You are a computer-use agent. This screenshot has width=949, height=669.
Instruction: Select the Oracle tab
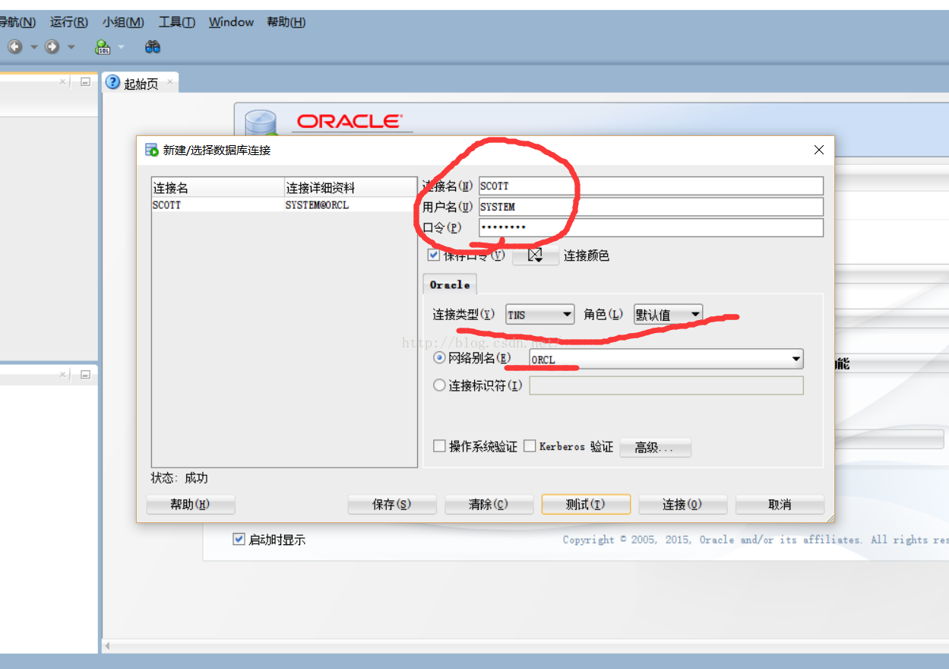tap(450, 284)
